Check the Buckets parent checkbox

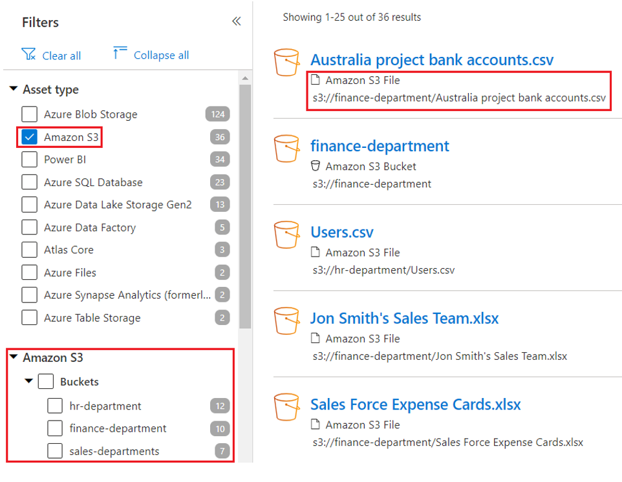tap(46, 381)
